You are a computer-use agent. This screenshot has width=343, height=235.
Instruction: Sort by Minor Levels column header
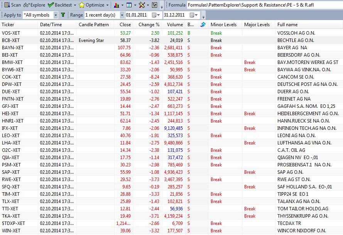225,24
